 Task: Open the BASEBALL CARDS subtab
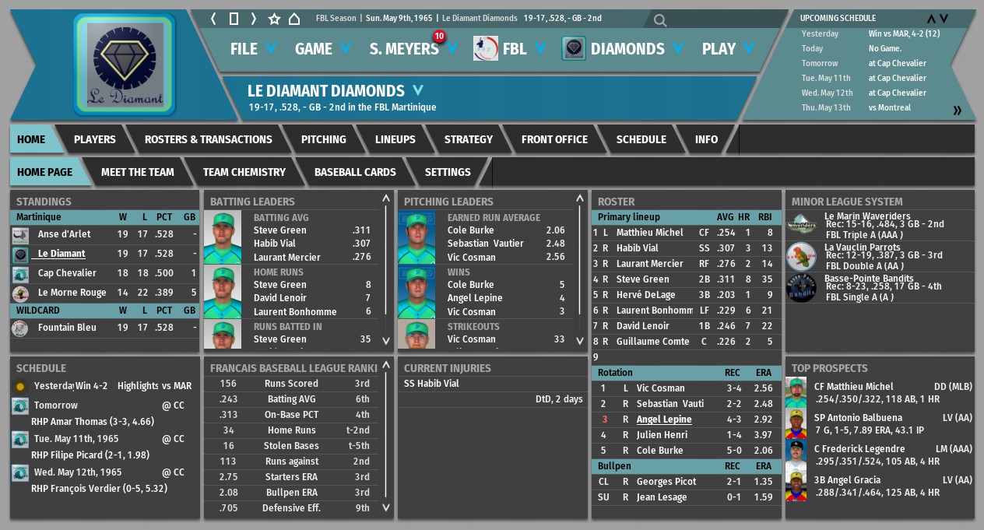click(355, 172)
